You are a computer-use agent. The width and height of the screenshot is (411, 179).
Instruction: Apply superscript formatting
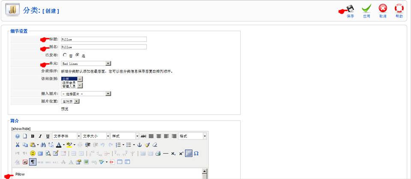click(x=181, y=153)
